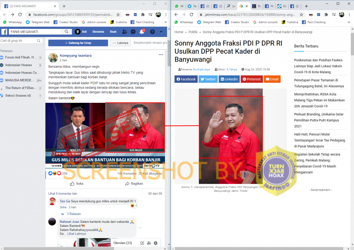Open the three-dot options on Kompyang Iwantara's post

click(161, 55)
